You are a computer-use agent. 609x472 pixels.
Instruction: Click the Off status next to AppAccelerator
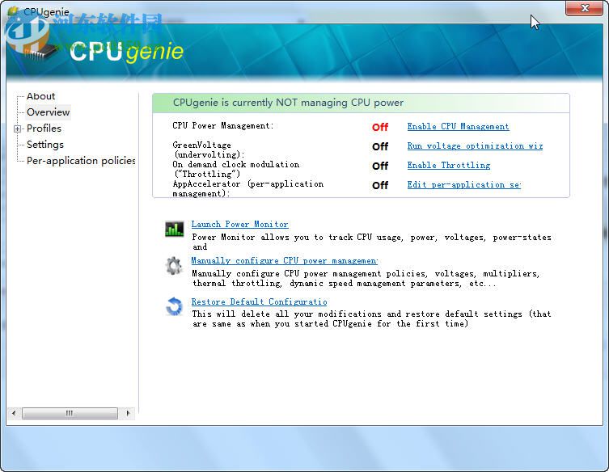[380, 186]
